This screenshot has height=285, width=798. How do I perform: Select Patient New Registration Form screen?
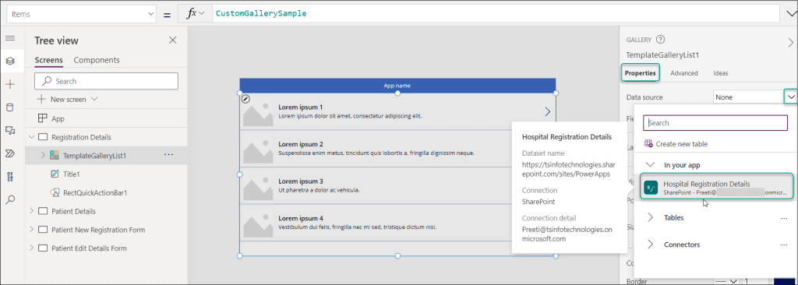click(x=98, y=230)
